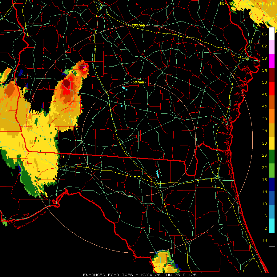Viewport: 277px width, 277px height.
Task: Pick the dark red legend swatch
Action: pos(272,75)
